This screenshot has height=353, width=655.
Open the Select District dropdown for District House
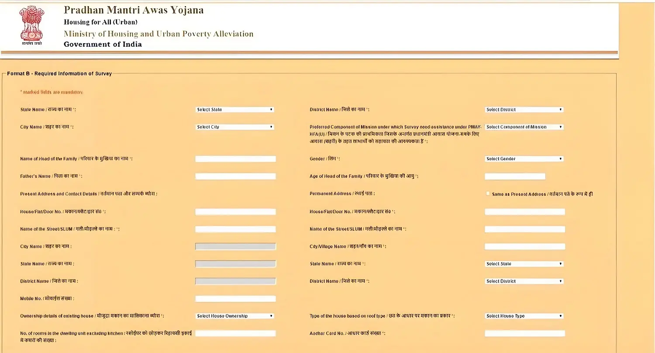tap(524, 109)
